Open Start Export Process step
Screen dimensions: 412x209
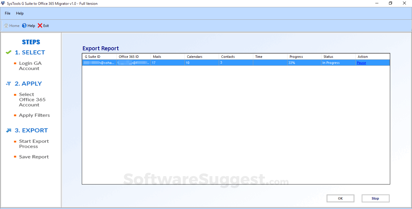(34, 144)
